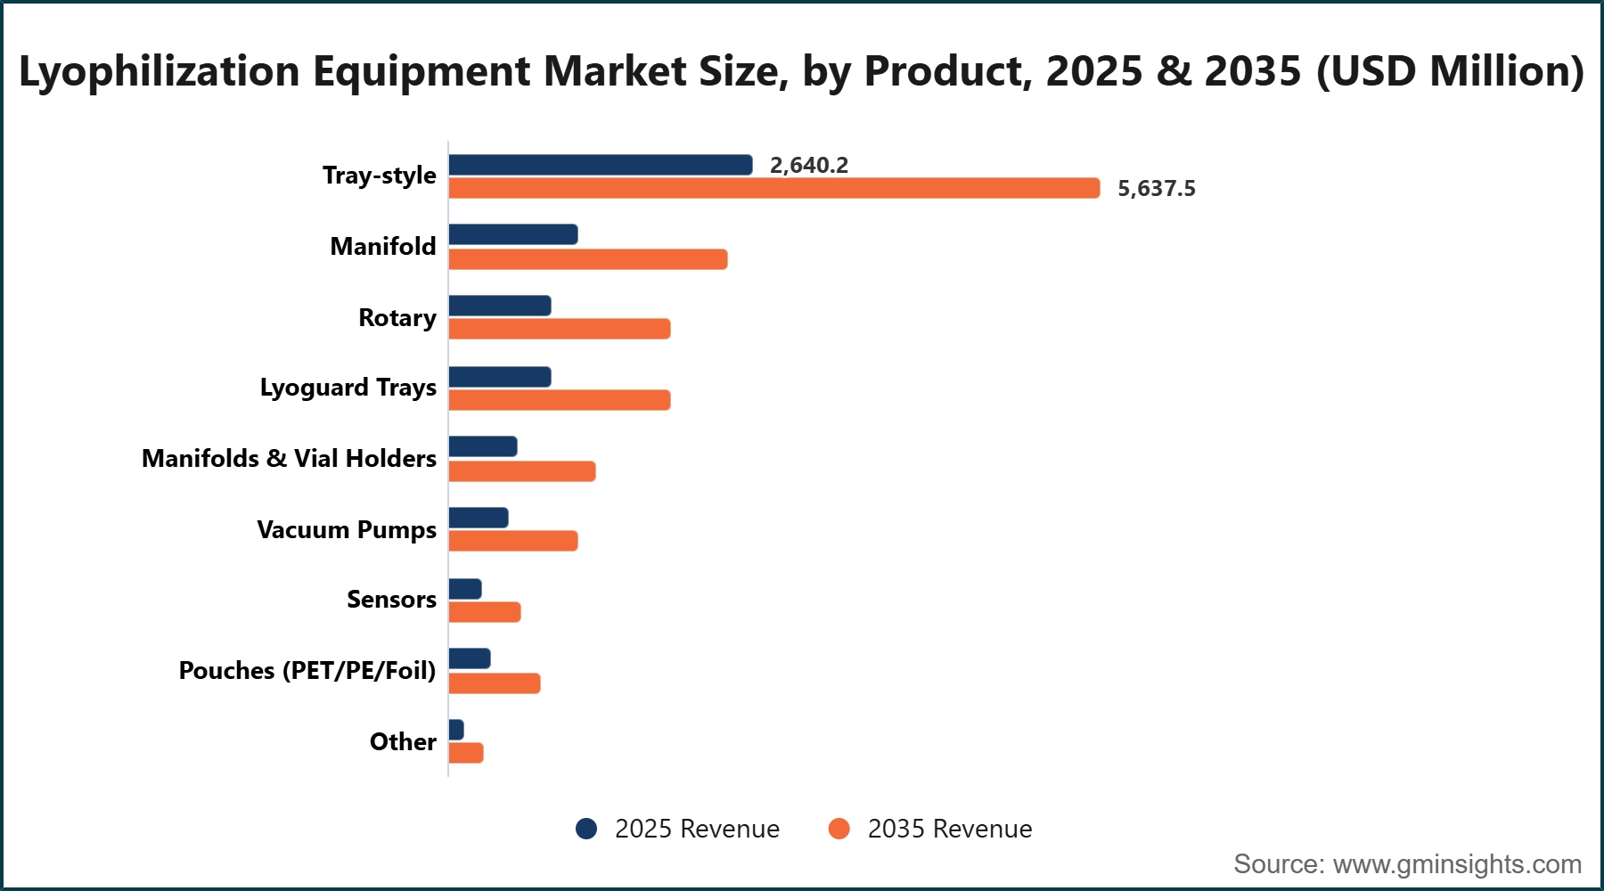This screenshot has height=891, width=1604.
Task: Select Manifolds & Vial Holders 2035 bar
Action: tap(522, 471)
